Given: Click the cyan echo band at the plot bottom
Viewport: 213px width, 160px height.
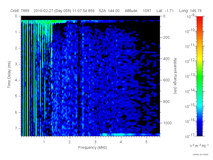Looking at the screenshot, I should 130,135.
